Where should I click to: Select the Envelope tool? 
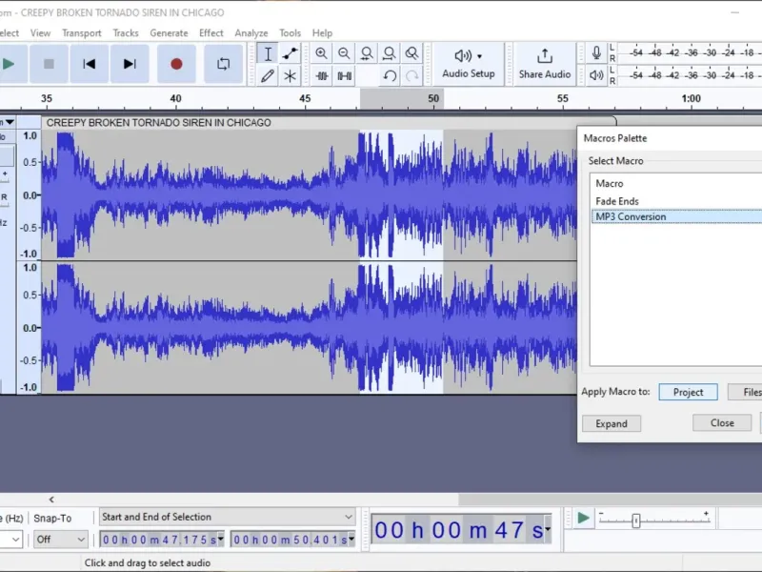(291, 53)
